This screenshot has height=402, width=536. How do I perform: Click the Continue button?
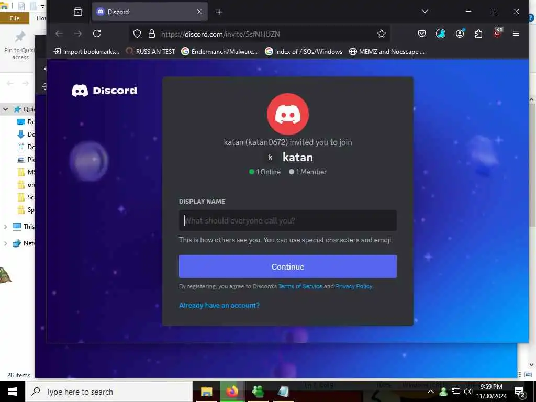(x=288, y=266)
